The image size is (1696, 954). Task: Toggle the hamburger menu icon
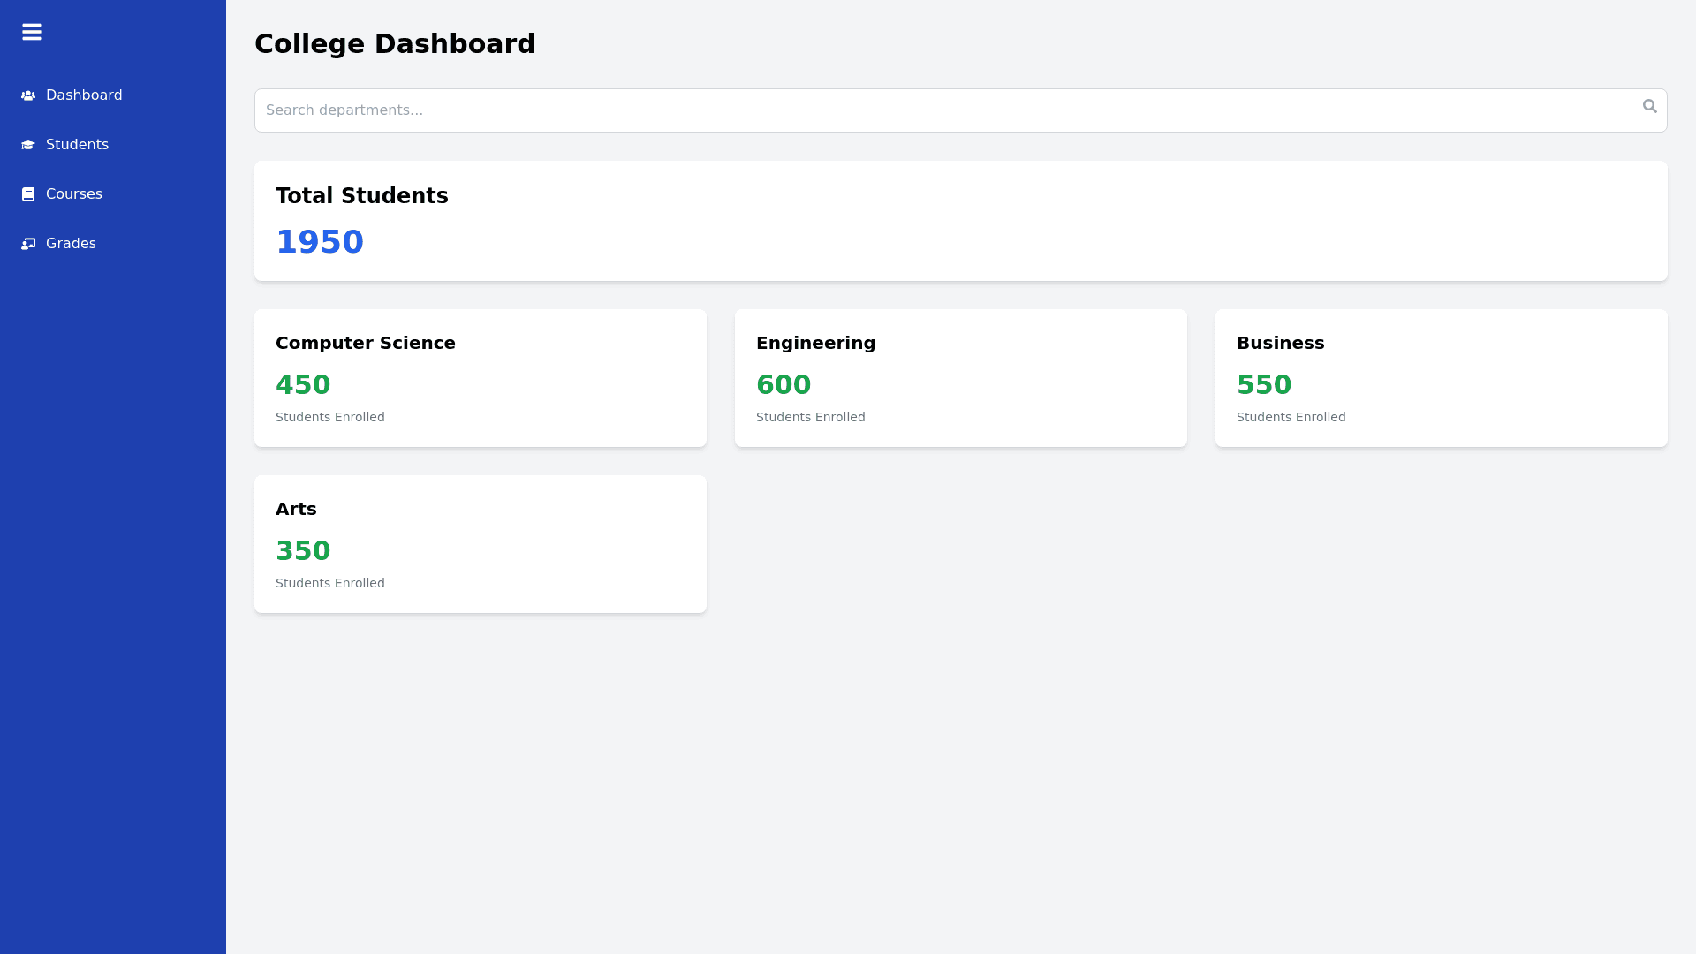click(32, 32)
